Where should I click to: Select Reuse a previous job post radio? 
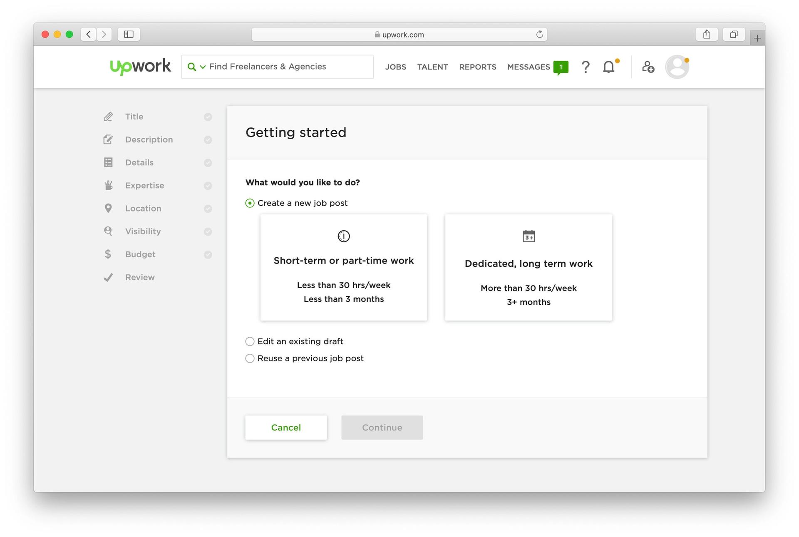pos(250,358)
